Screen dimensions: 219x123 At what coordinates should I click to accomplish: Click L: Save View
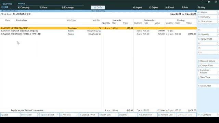(x=207, y=77)
